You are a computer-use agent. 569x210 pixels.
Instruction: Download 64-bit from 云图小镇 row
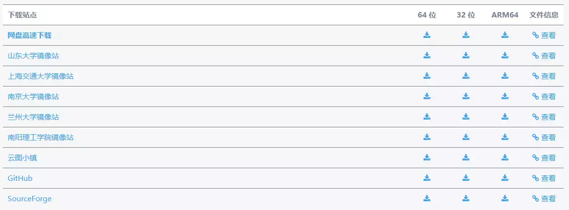pyautogui.click(x=427, y=157)
